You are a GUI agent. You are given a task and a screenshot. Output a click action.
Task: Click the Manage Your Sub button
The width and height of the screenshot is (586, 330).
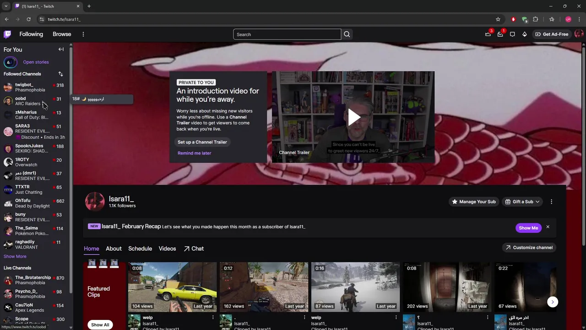click(x=473, y=202)
